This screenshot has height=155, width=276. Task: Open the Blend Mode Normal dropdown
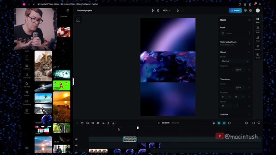[x=235, y=61]
